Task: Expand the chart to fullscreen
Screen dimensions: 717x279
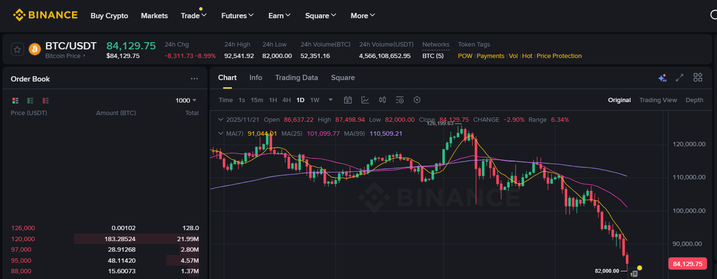Action: [x=680, y=77]
